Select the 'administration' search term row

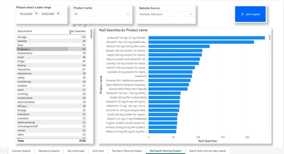pyautogui.click(x=51, y=102)
